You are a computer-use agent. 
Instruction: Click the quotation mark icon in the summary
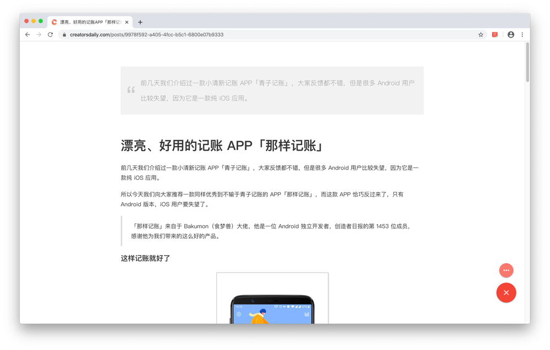point(131,90)
